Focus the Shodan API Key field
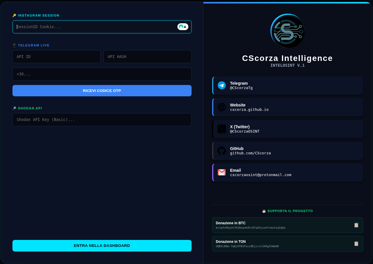 pyautogui.click(x=102, y=120)
